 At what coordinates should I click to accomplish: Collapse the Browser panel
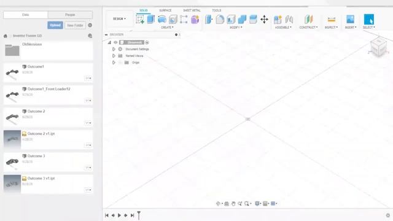pos(106,34)
